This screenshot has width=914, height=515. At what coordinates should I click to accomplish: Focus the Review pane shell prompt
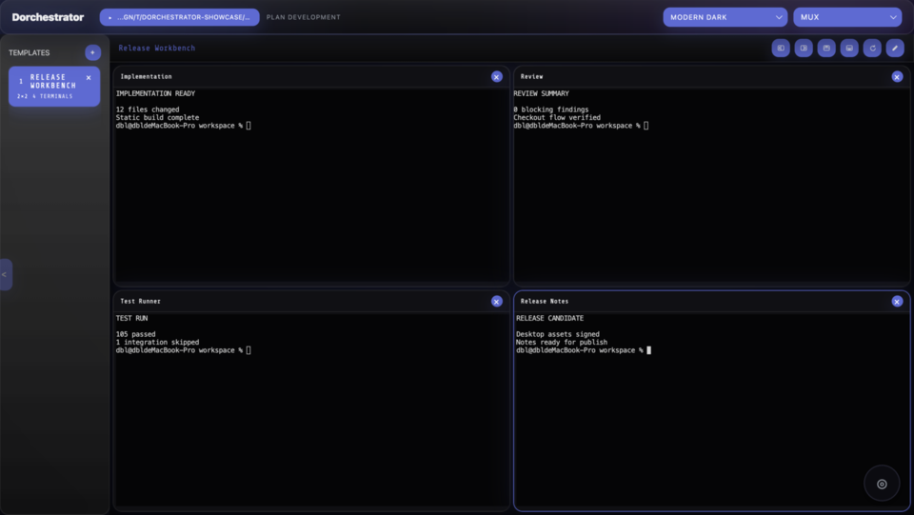coord(581,126)
